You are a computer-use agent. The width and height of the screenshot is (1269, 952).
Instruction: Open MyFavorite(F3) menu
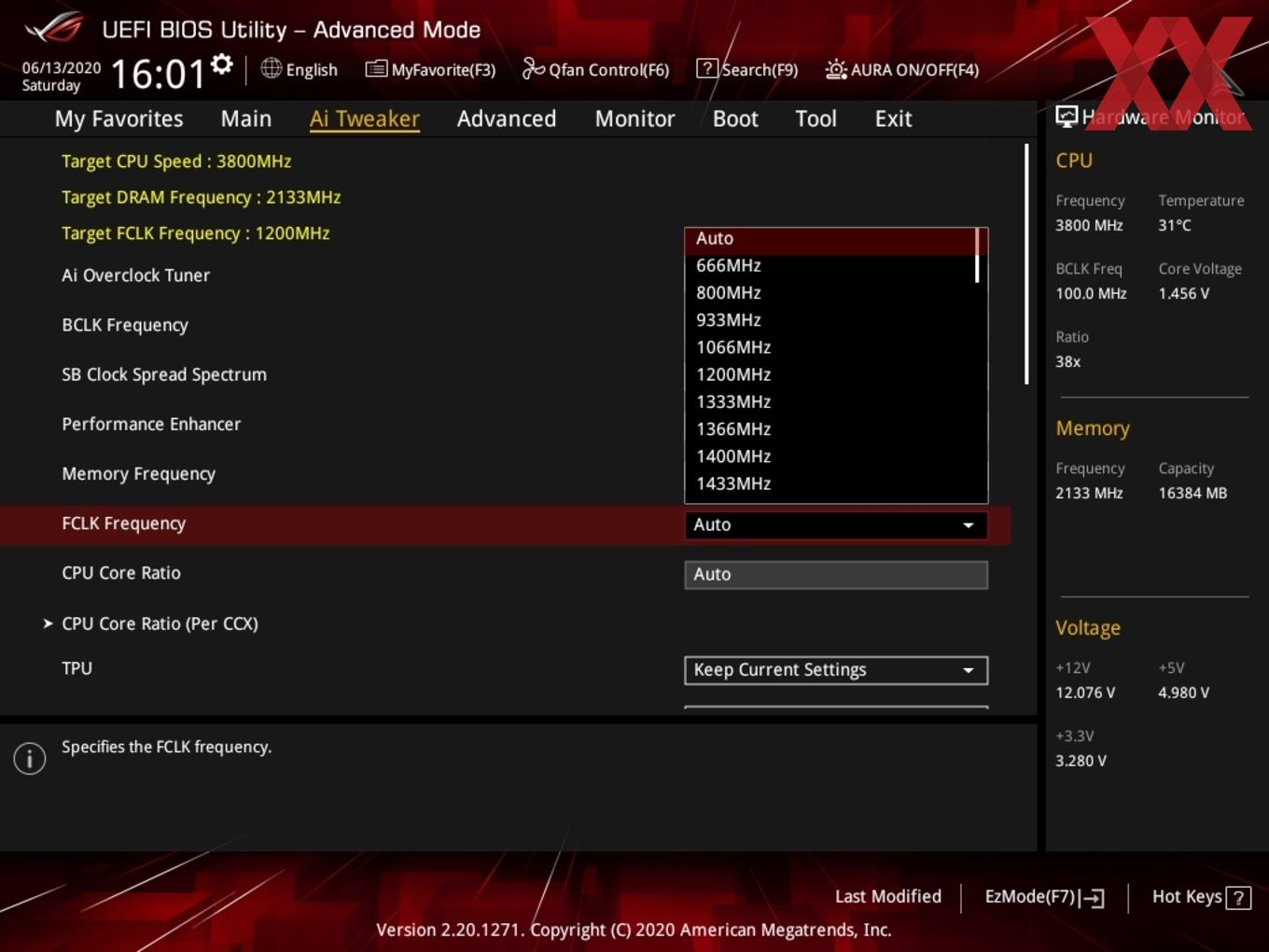pyautogui.click(x=430, y=69)
